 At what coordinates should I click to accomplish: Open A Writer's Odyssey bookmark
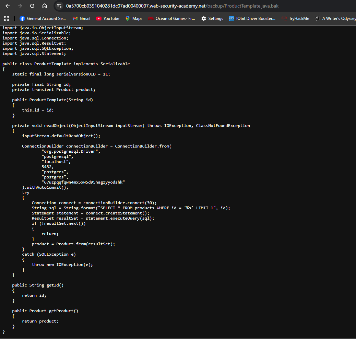pyautogui.click(x=335, y=19)
